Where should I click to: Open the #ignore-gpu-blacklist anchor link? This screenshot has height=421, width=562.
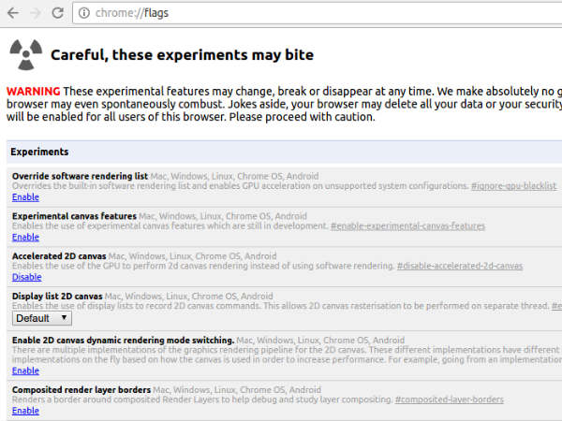(x=514, y=186)
